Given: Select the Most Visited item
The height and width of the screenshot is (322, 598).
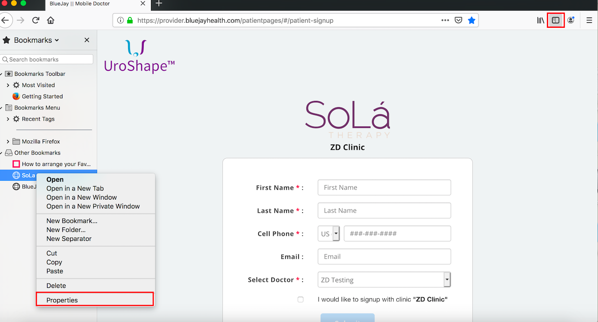Looking at the screenshot, I should [38, 85].
